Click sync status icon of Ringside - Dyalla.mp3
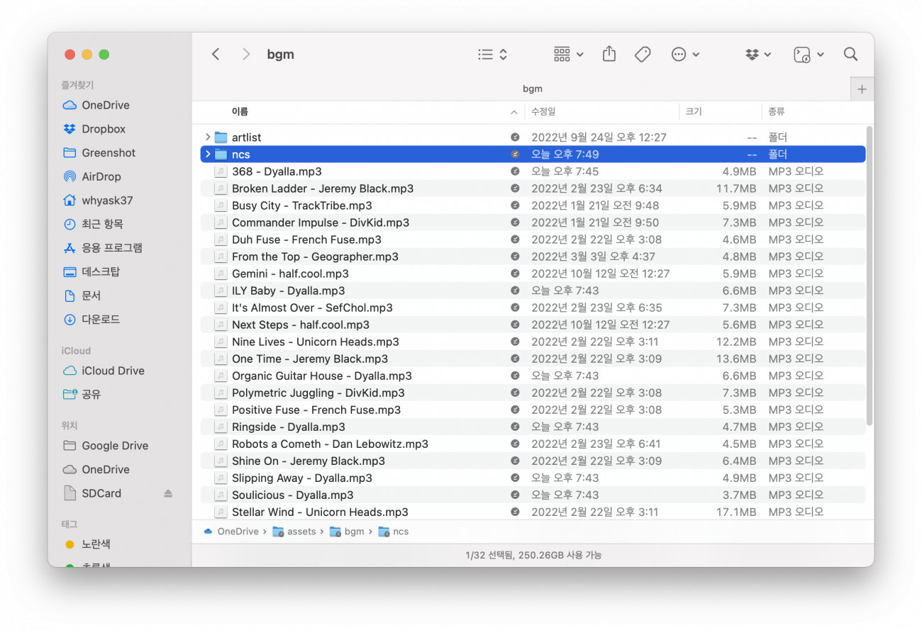This screenshot has width=922, height=630. (515, 427)
